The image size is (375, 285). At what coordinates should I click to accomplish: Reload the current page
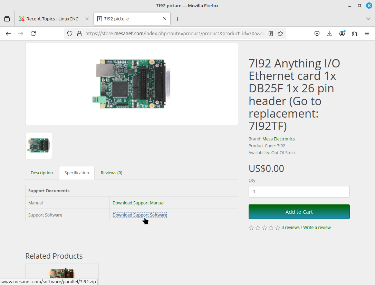pyautogui.click(x=33, y=34)
